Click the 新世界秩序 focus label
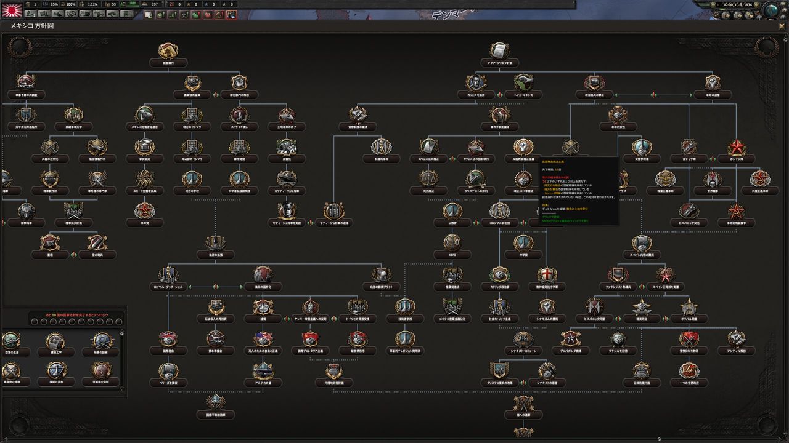Viewport: 789px width, 443px height. point(358,351)
